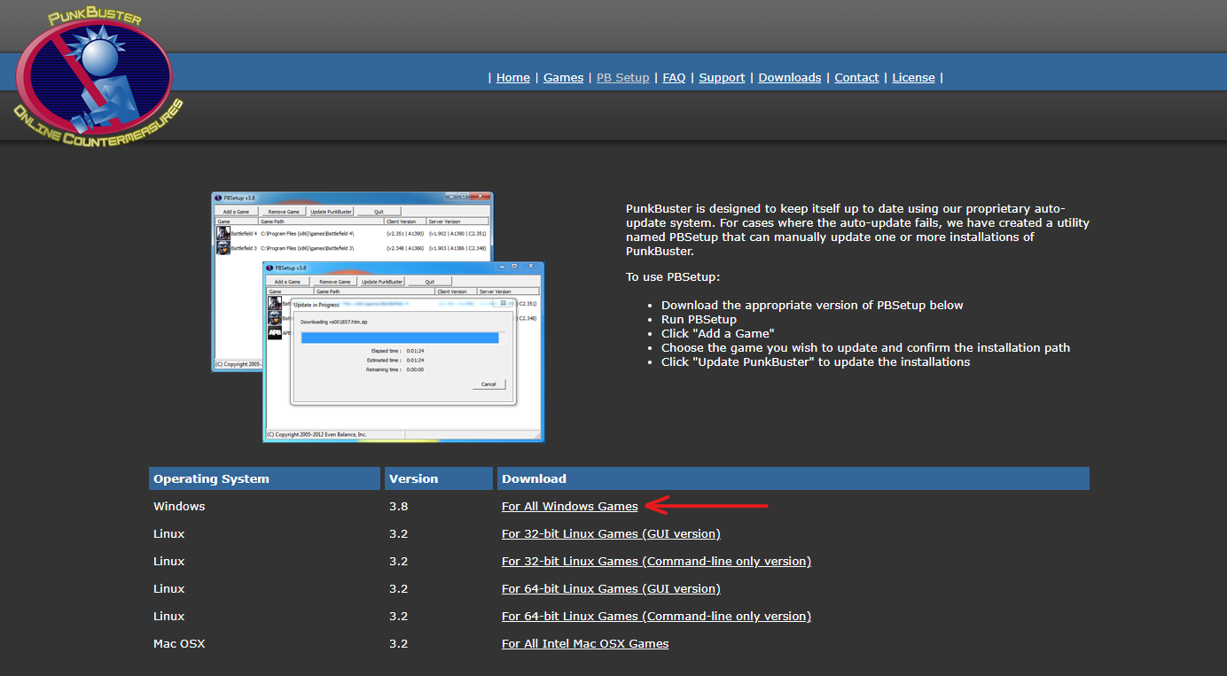Click version "3.2" in the 32-bit command-line row
This screenshot has width=1227, height=676.
(x=399, y=562)
